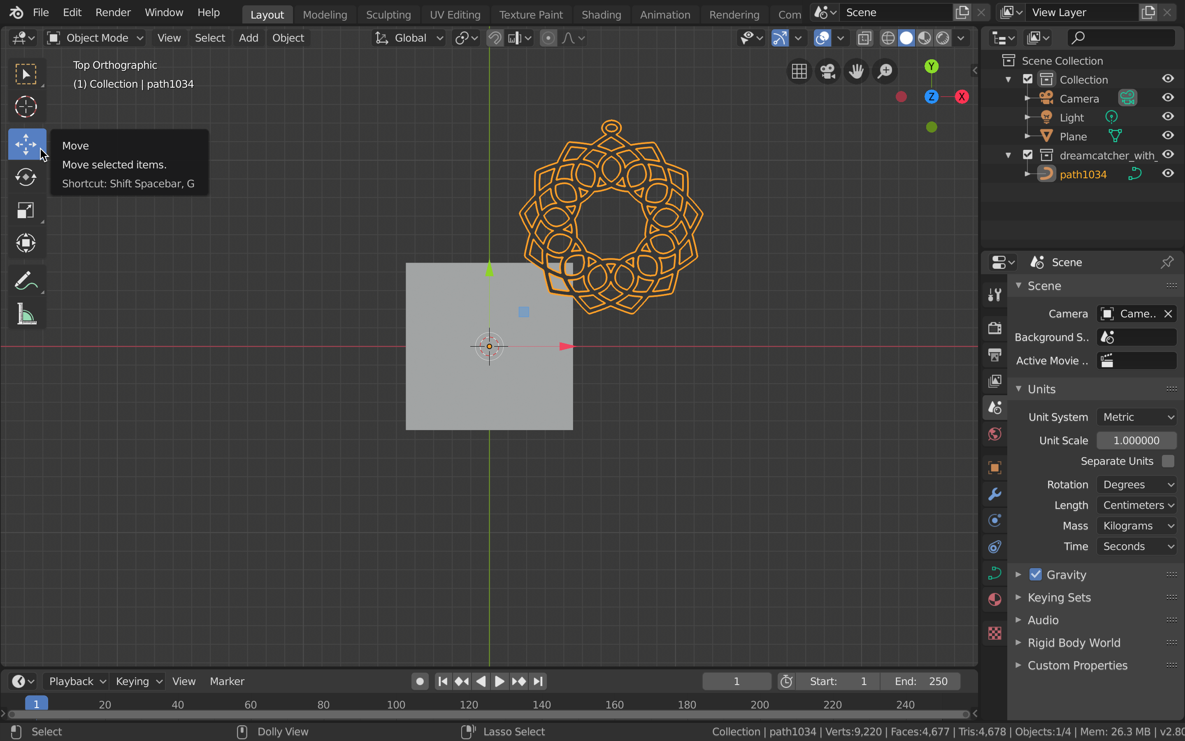Activate the Move tool
Screen dimensions: 1185x741
point(26,144)
